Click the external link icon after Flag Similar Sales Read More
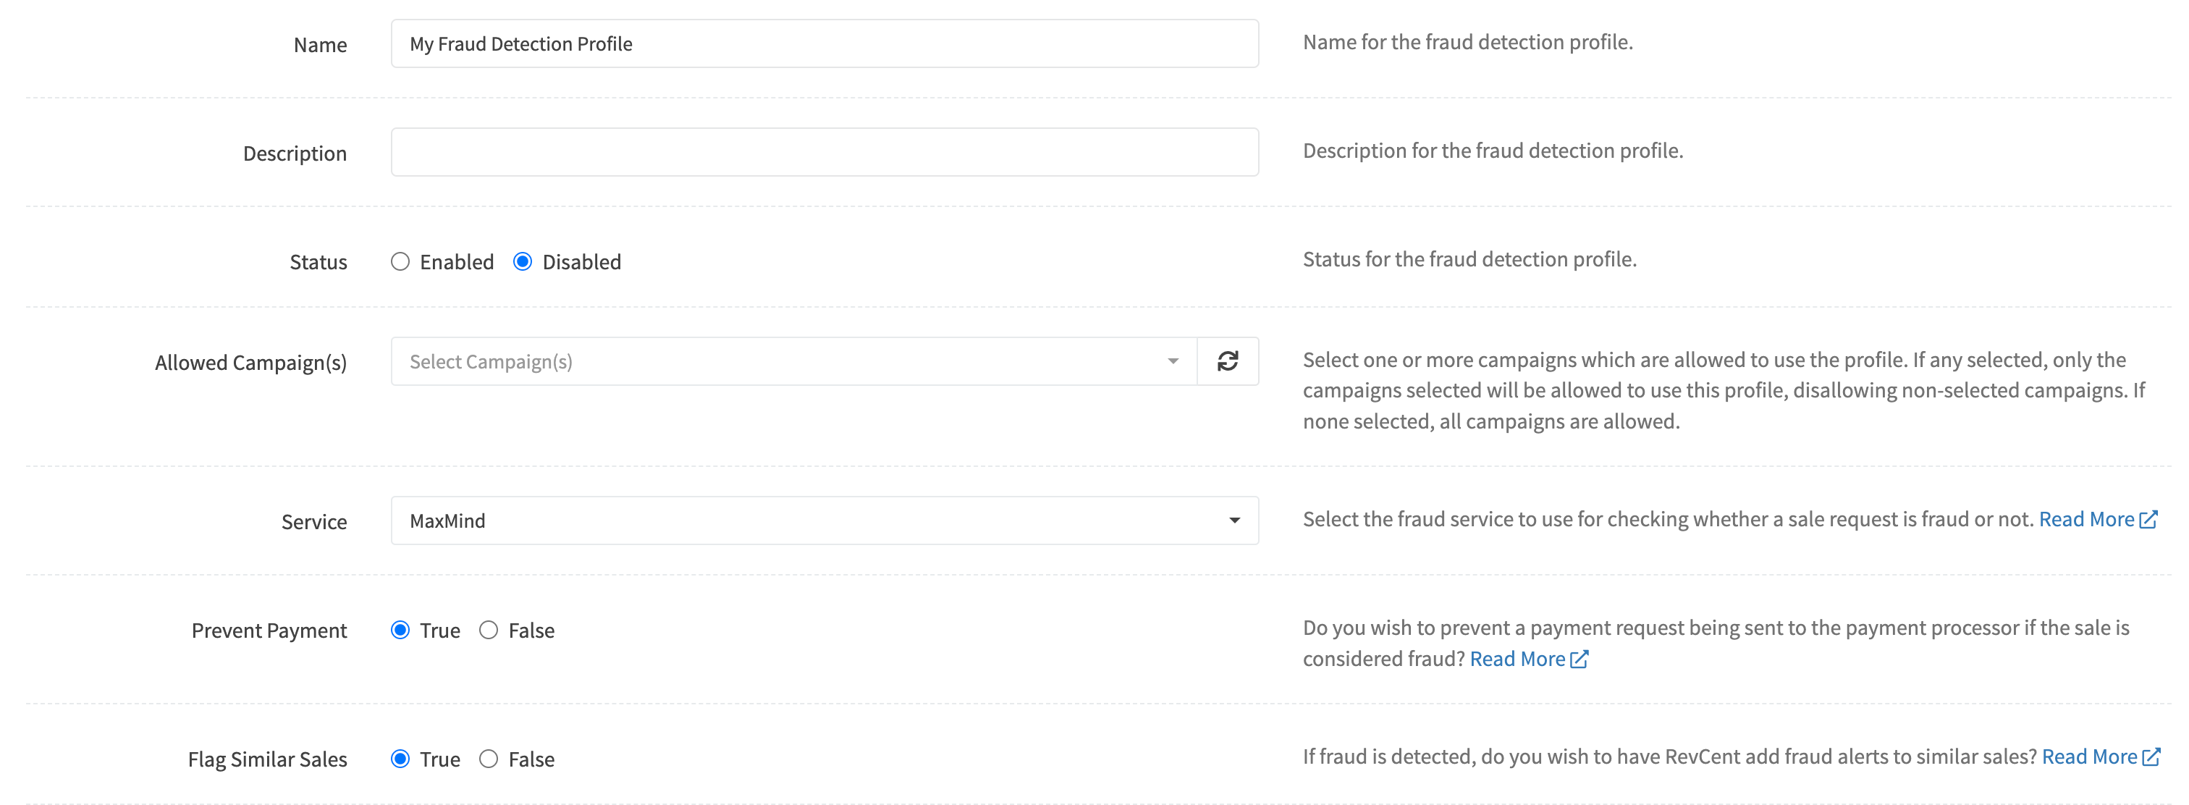Viewport: 2189px width, 805px height. tap(2149, 756)
